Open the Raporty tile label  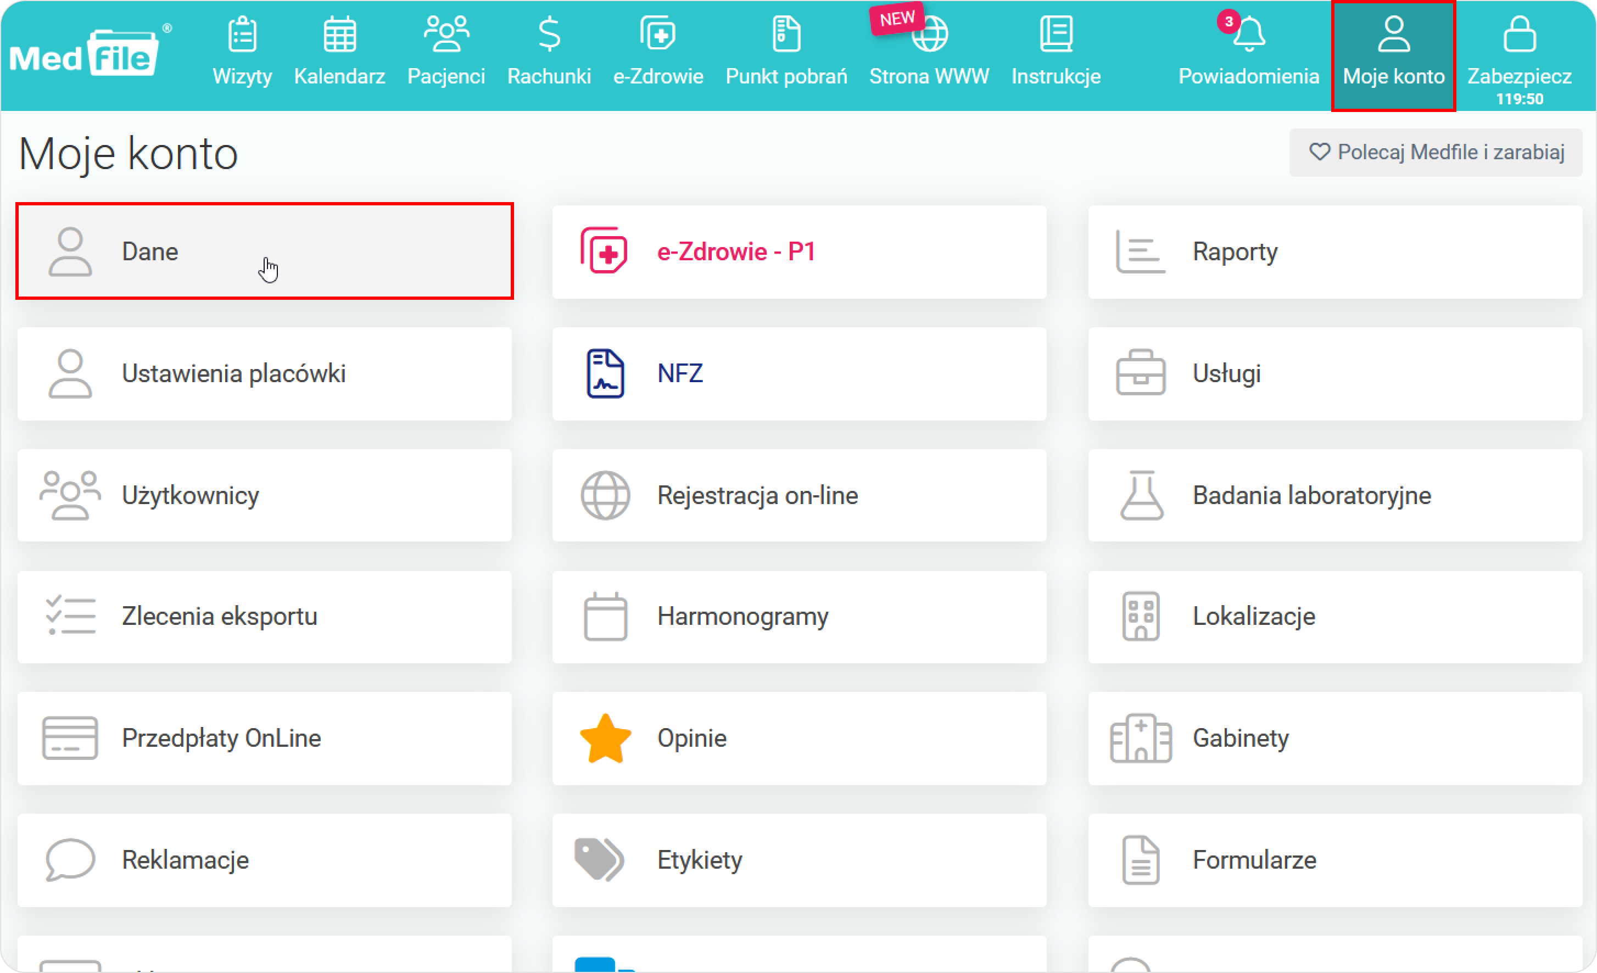pos(1235,251)
